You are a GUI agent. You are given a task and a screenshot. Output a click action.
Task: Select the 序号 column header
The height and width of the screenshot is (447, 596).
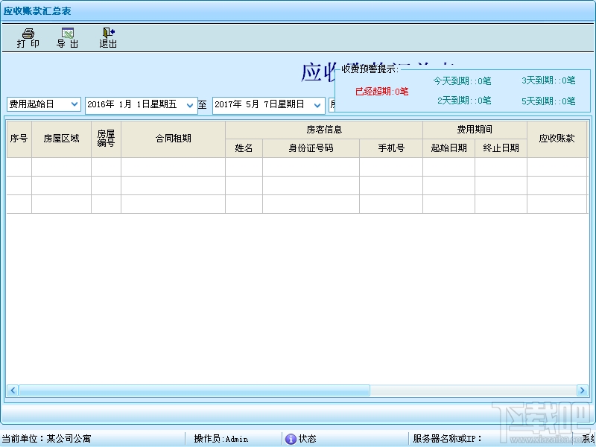[19, 139]
